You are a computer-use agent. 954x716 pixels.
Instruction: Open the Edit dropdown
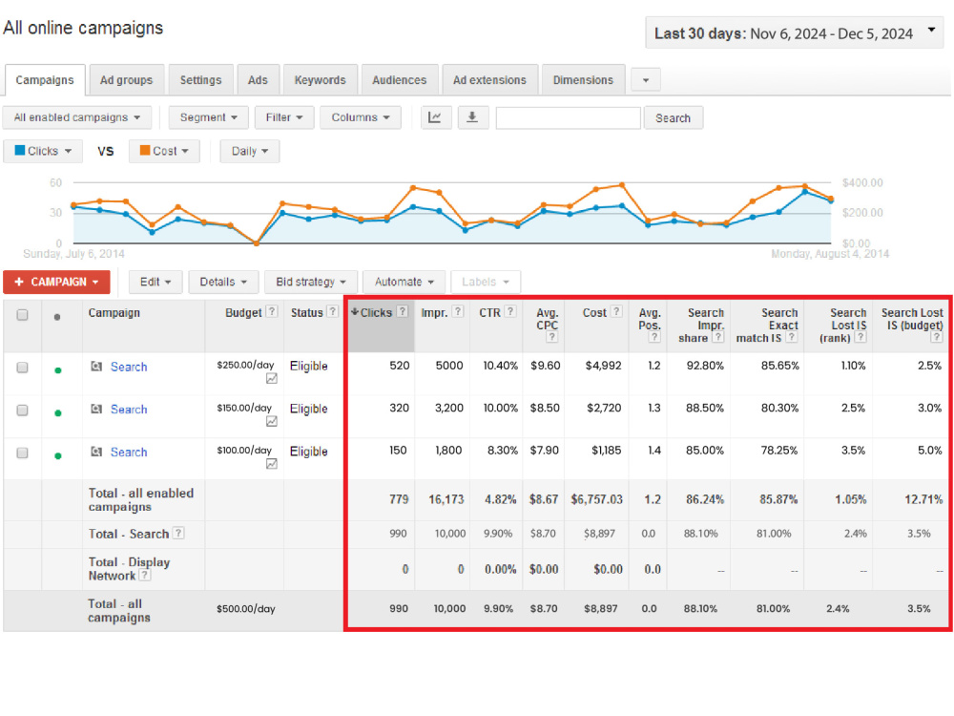(156, 282)
